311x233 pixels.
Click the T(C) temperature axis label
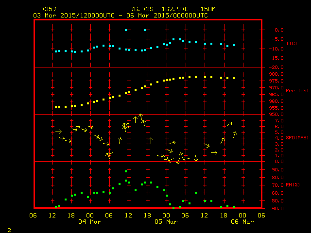[x=291, y=44]
